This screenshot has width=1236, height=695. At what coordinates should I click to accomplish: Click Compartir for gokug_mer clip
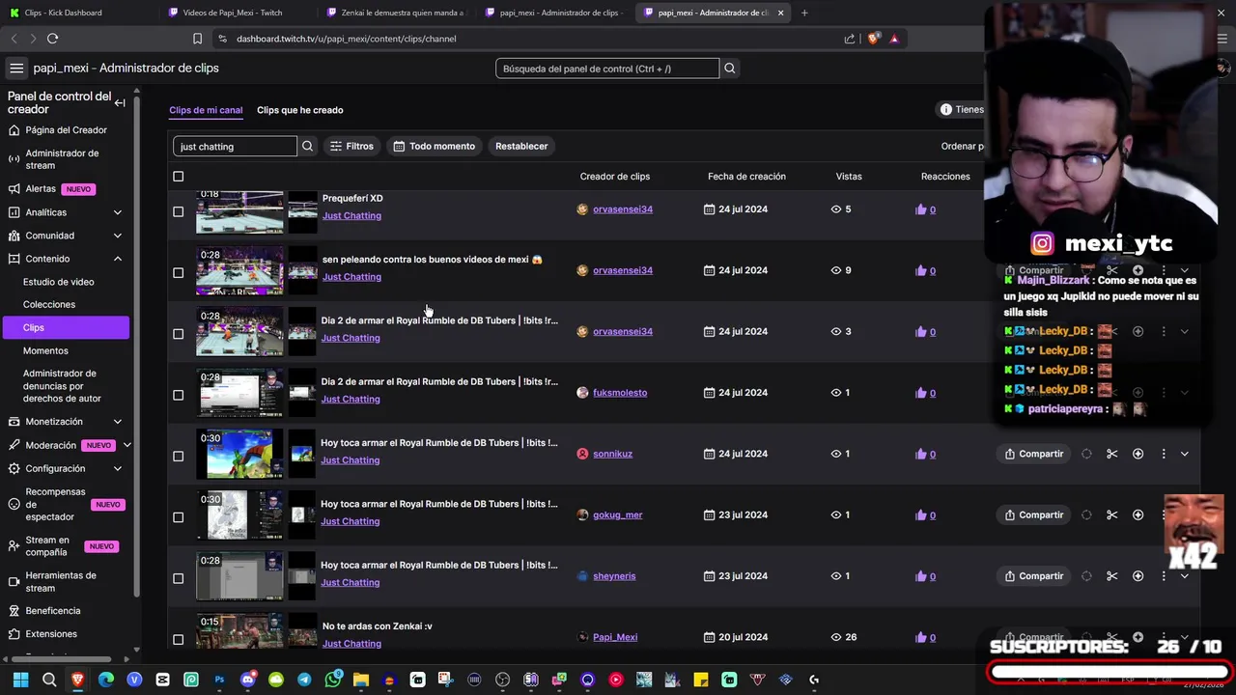coord(1034,514)
